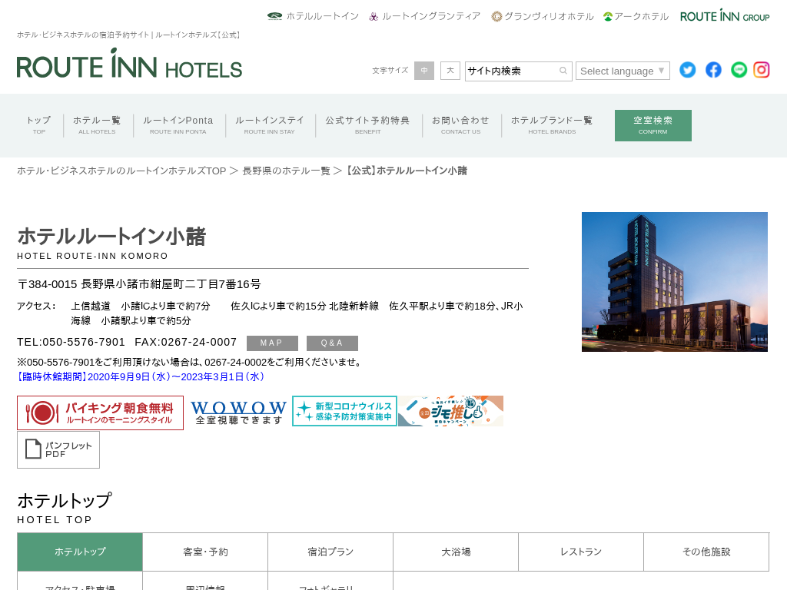This screenshot has width=787, height=590.
Task: Open the hotel building photo
Action: (x=675, y=281)
